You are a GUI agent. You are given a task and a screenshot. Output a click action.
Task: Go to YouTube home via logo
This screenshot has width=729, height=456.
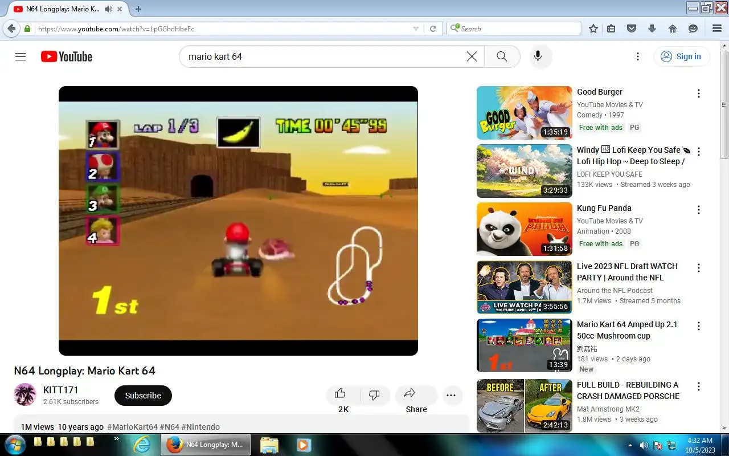[x=67, y=56]
